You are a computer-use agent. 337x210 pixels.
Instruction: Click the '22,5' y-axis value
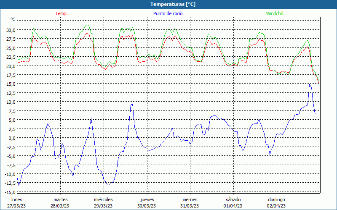click(x=11, y=57)
